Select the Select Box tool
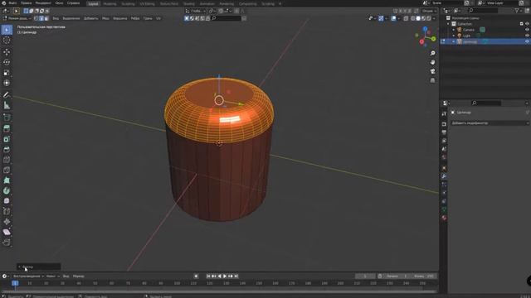This screenshot has height=298, width=531. [7, 30]
